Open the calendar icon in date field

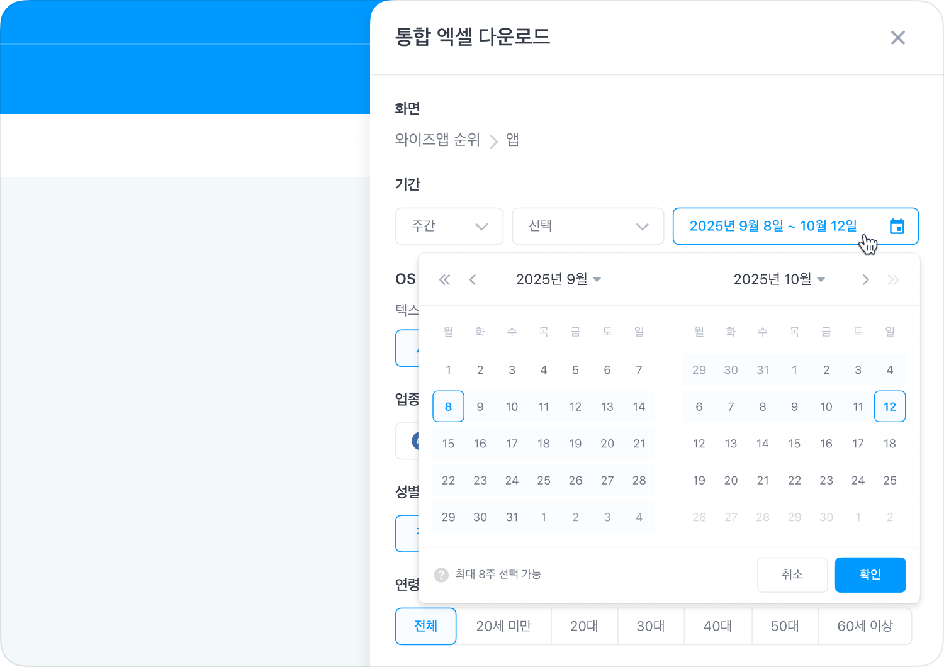point(897,227)
